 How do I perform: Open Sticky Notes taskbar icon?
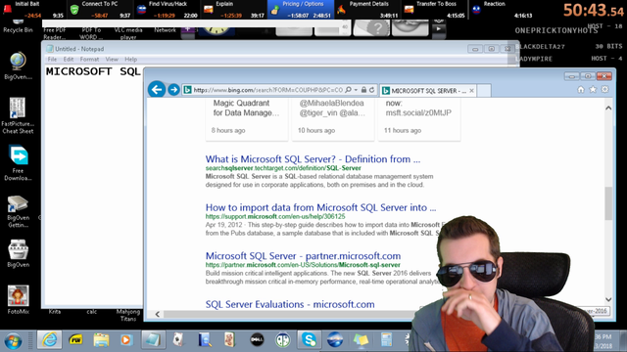[x=361, y=340]
